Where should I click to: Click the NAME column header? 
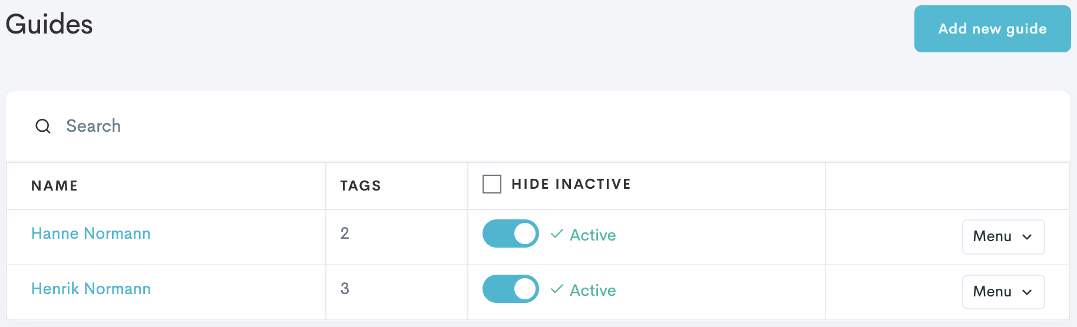click(x=54, y=186)
